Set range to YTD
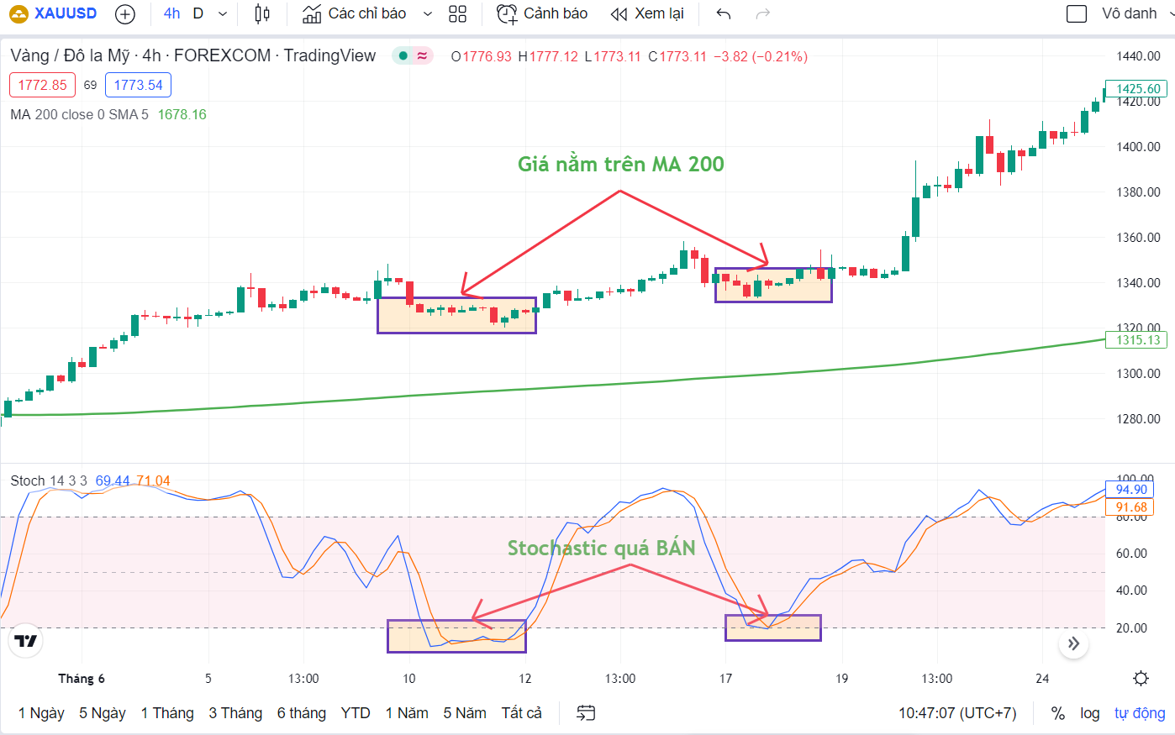 pyautogui.click(x=356, y=713)
